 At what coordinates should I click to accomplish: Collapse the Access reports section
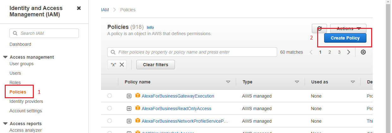pyautogui.click(x=5, y=124)
